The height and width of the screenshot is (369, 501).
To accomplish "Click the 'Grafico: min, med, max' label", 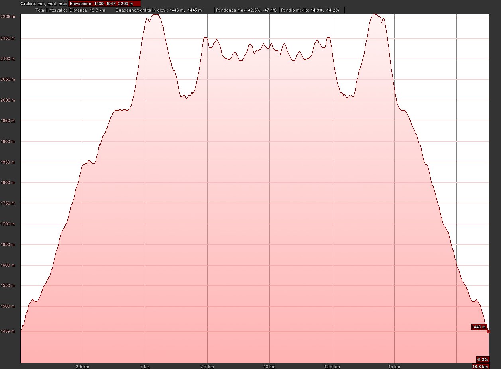I will [43, 4].
